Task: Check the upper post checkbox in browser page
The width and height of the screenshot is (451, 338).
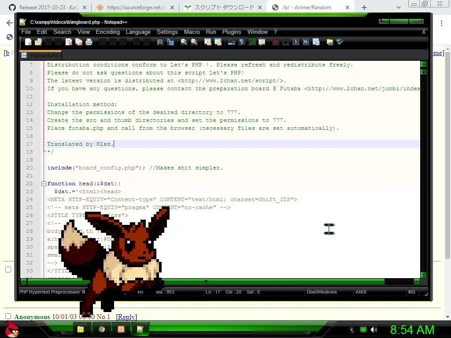Action: [8, 270]
